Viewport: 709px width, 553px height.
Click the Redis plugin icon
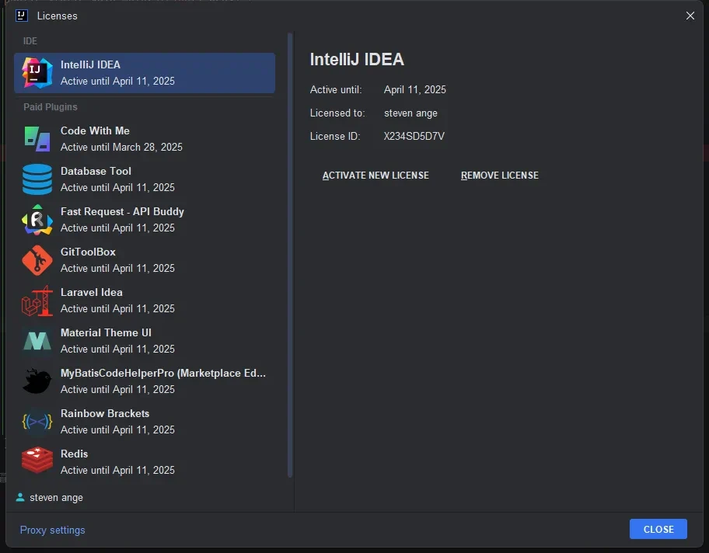[37, 462]
